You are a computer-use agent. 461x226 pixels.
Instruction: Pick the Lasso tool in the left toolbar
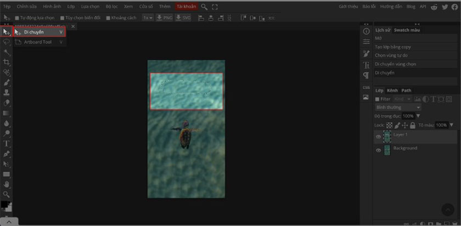pos(7,42)
